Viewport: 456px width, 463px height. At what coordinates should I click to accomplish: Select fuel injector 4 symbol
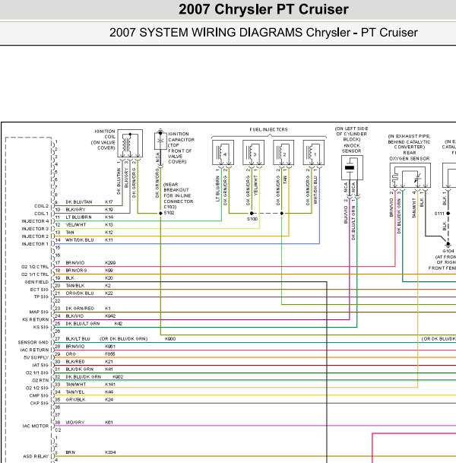223,152
